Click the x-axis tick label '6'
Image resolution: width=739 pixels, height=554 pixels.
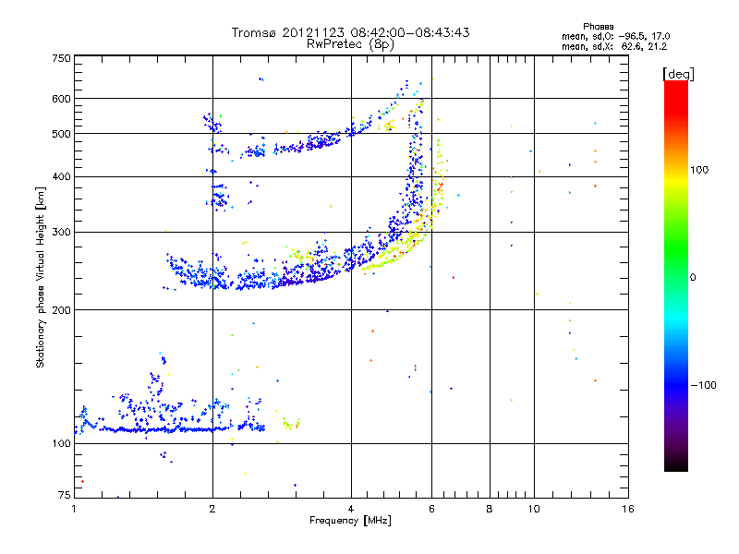click(x=431, y=509)
